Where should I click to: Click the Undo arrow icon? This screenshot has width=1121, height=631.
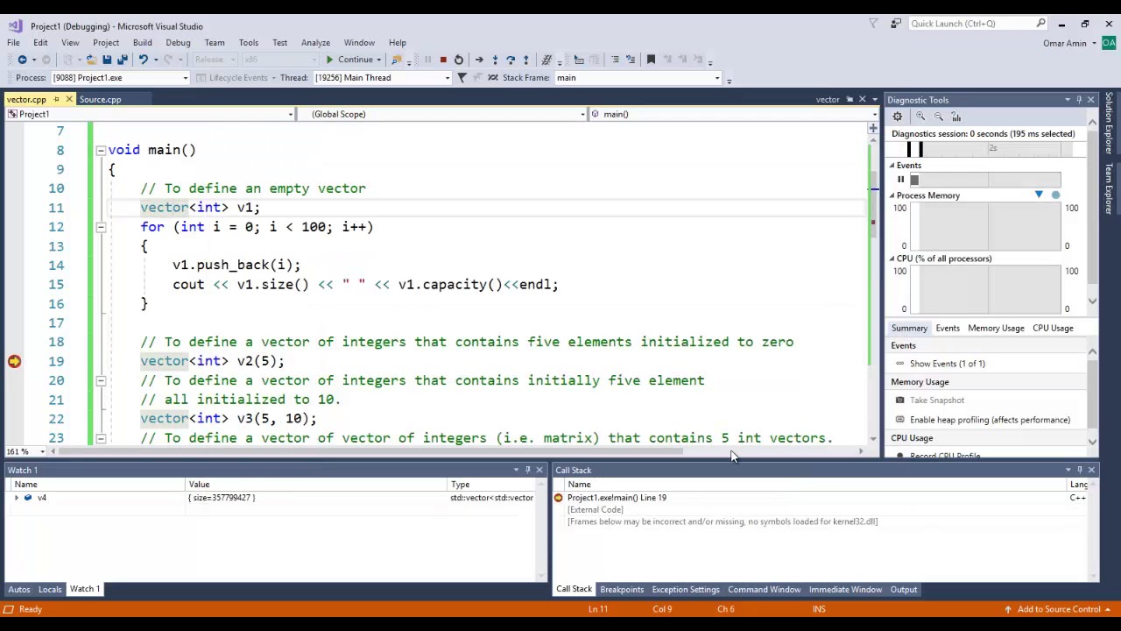(x=143, y=60)
